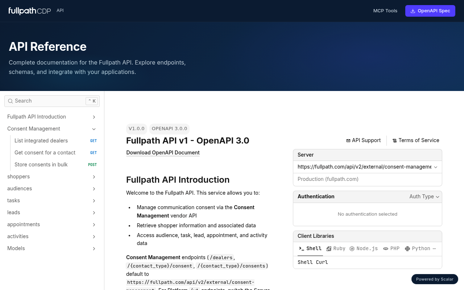Viewport: 464px width, 290px height.
Task: Click the /{contact_type}/consent inline code
Action: [160, 266]
